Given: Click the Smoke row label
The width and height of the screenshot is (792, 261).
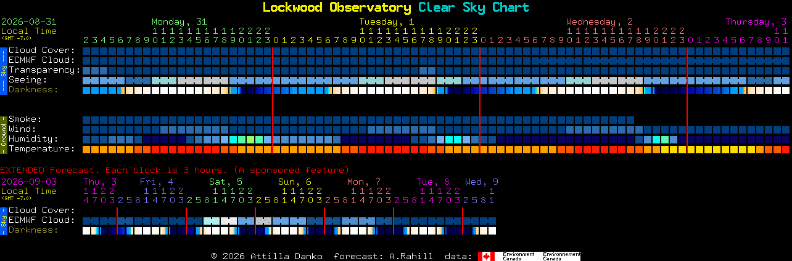Looking at the screenshot, I should (25, 119).
